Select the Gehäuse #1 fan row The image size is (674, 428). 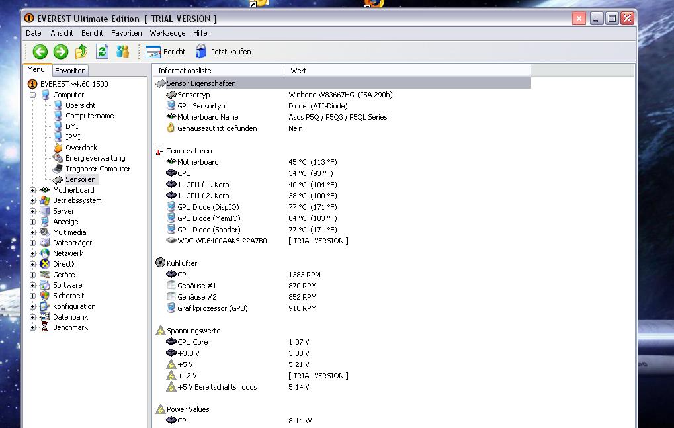[x=343, y=286]
